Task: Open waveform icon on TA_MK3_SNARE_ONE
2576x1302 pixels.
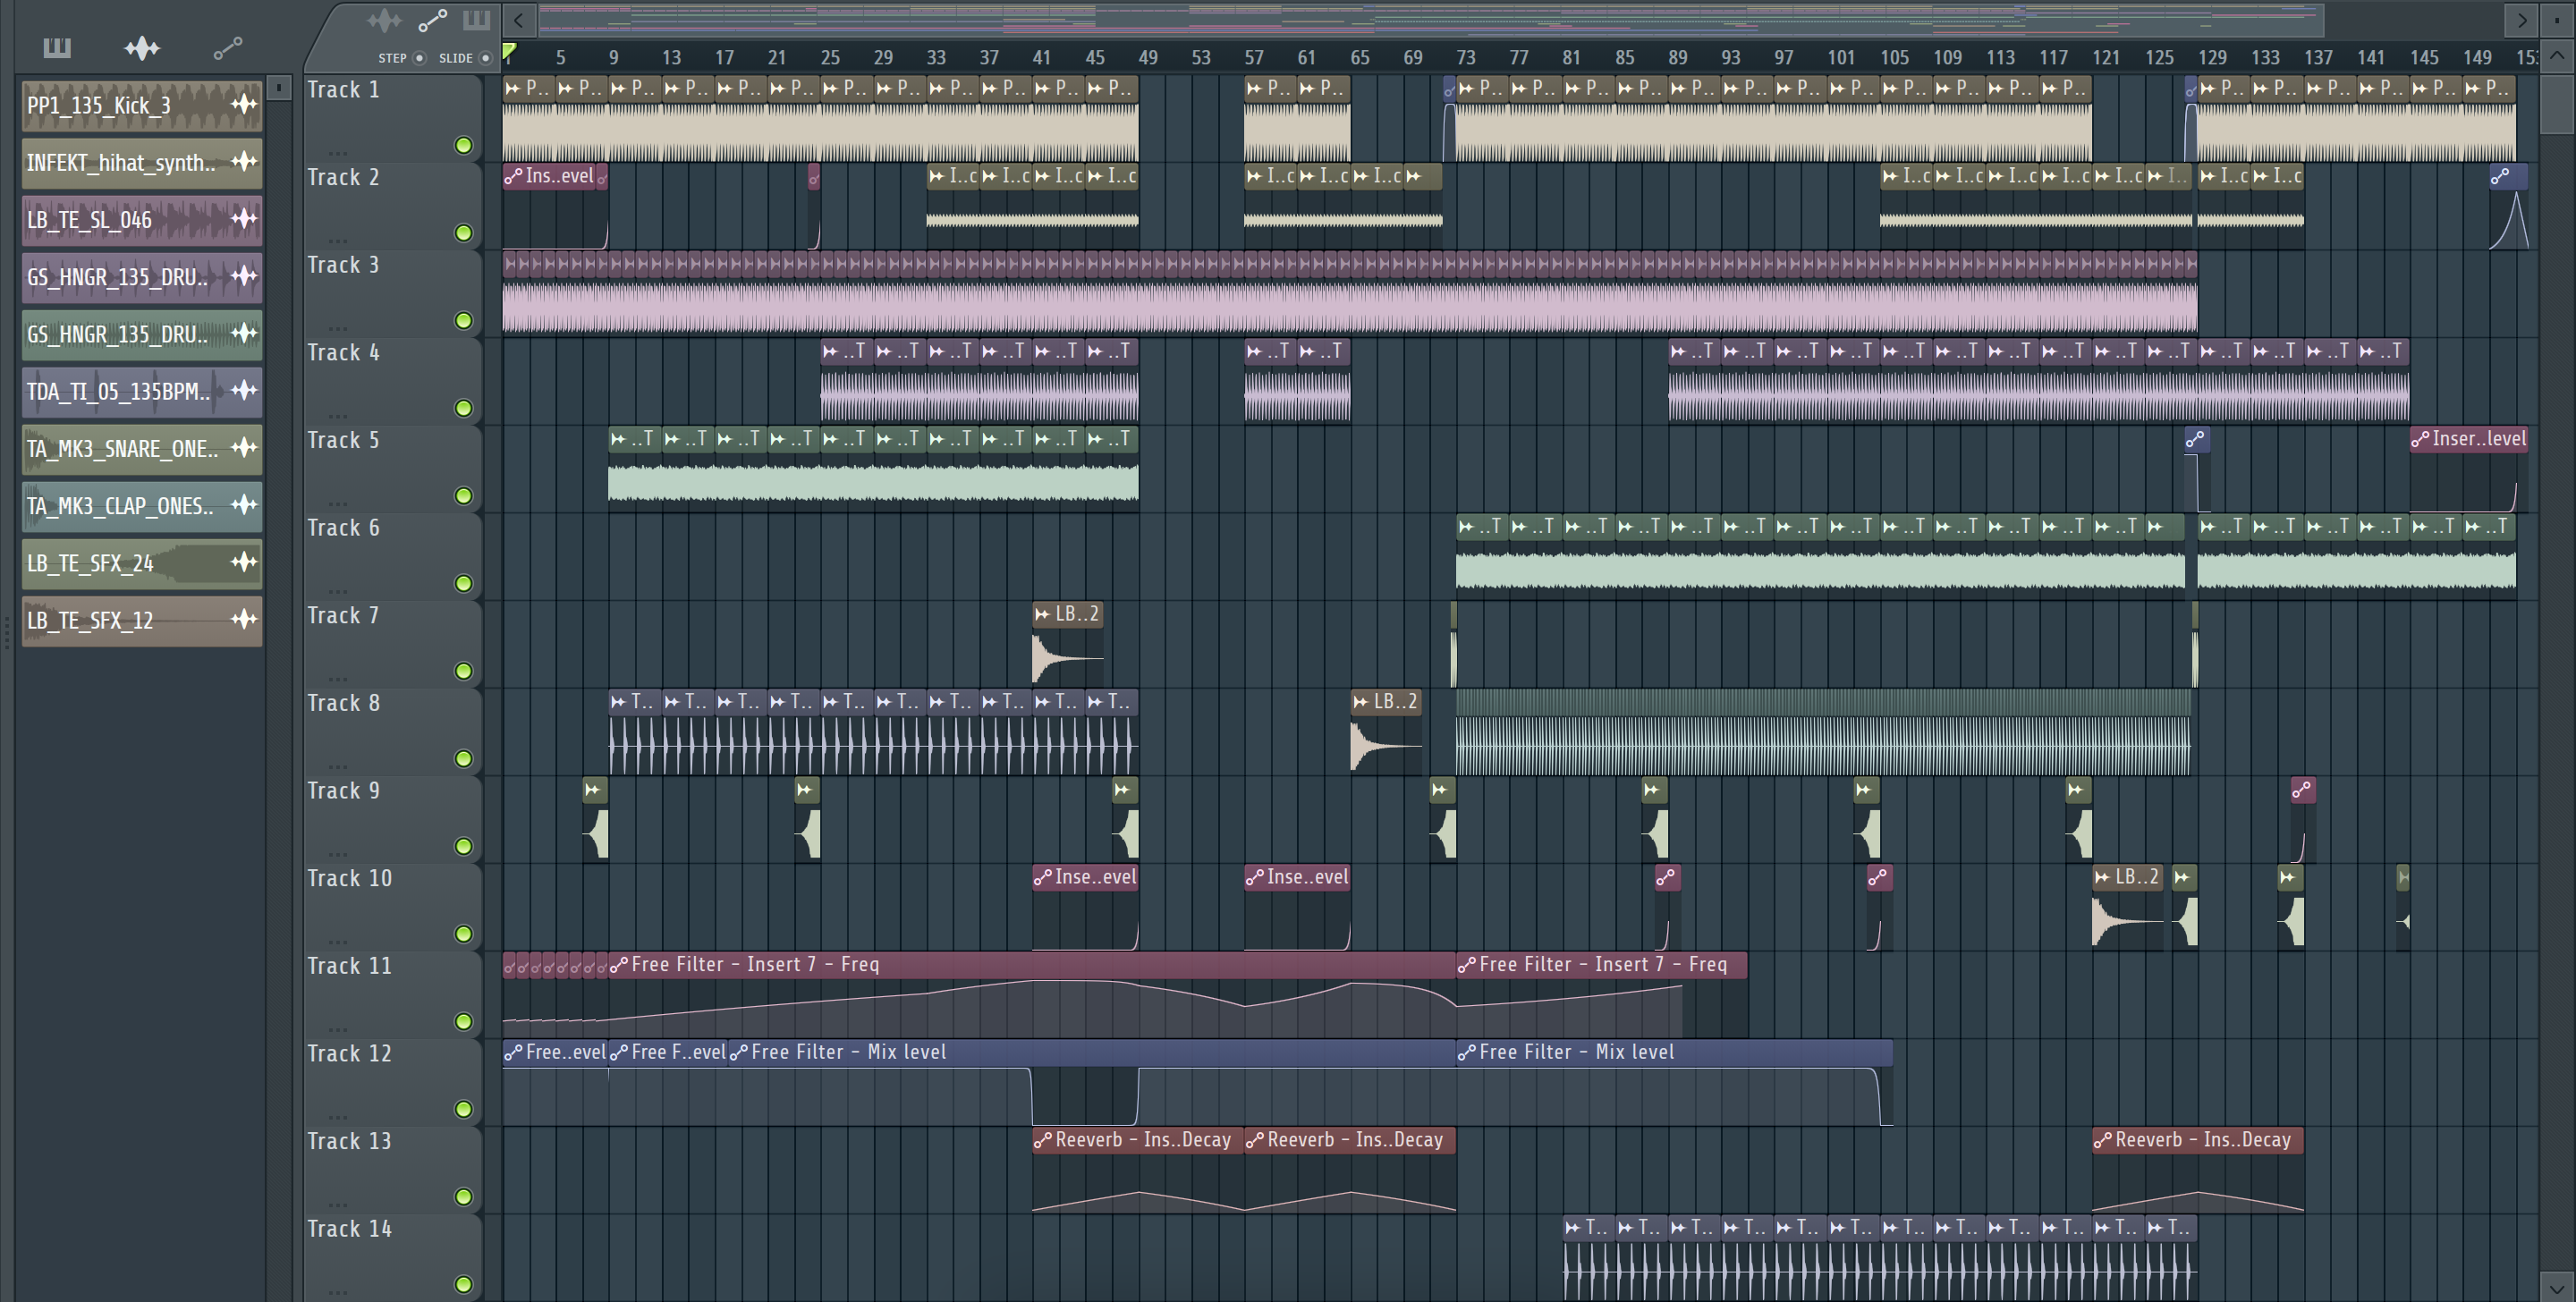Action: (244, 447)
